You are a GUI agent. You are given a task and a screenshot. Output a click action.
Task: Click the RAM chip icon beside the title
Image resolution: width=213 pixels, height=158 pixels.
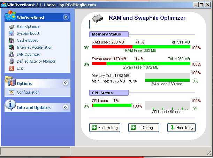click(98, 18)
